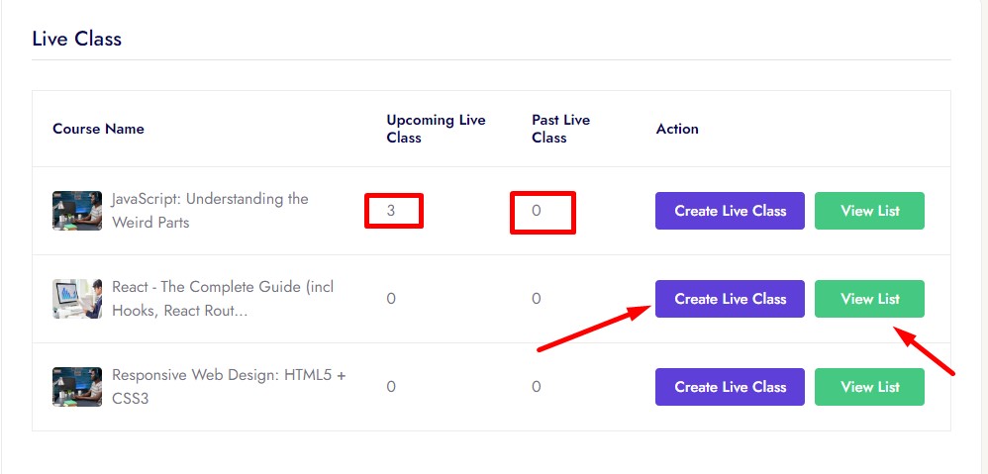Click the upcoming count 3 for JavaScript
The width and height of the screenshot is (988, 474).
(x=391, y=211)
